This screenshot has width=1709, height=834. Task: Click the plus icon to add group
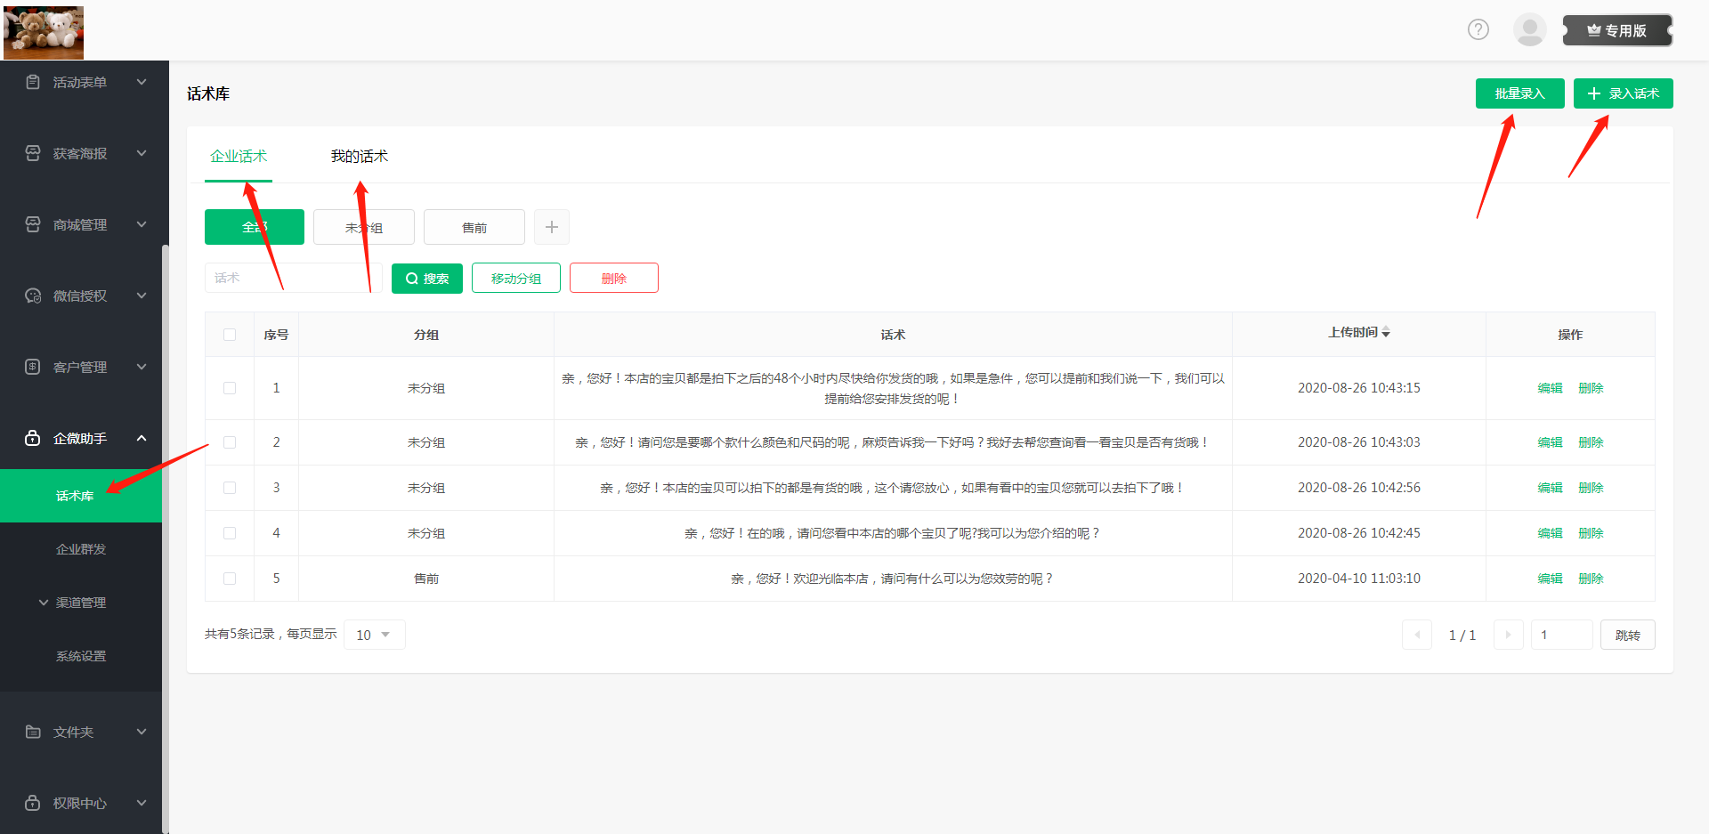pyautogui.click(x=552, y=227)
